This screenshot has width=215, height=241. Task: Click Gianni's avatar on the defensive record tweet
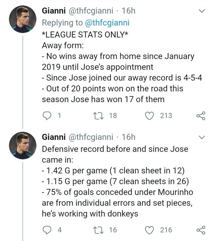pyautogui.click(x=23, y=146)
